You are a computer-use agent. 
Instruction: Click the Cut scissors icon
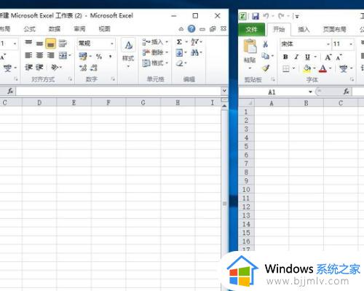tap(265, 44)
